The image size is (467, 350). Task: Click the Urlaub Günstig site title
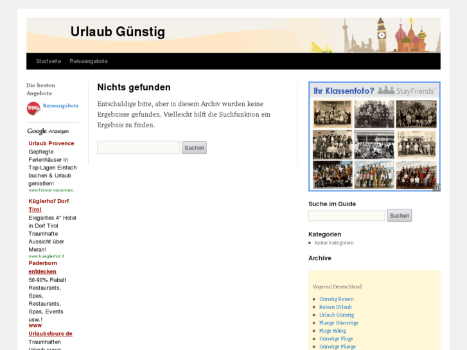pos(118,31)
